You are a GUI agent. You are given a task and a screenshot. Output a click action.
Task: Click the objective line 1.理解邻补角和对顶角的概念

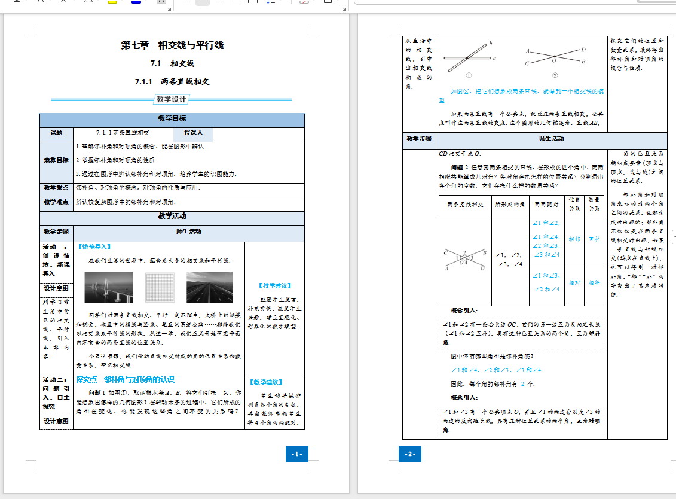coord(141,147)
